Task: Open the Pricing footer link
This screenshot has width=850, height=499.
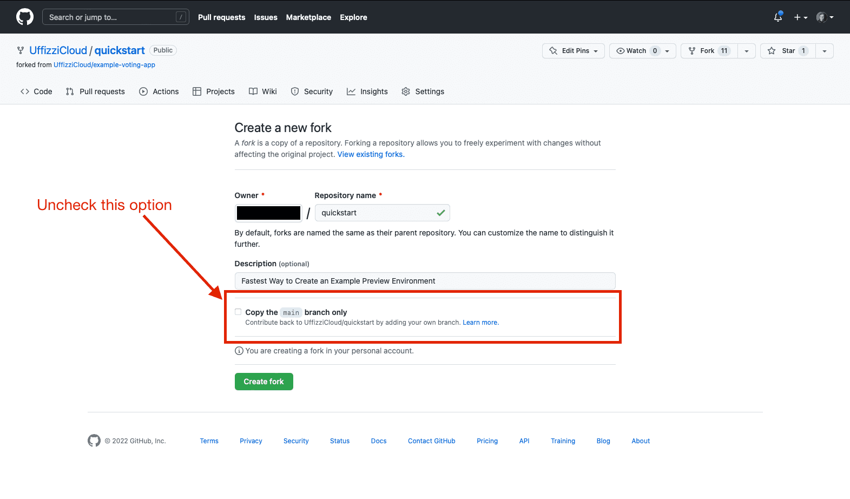Action: click(487, 441)
